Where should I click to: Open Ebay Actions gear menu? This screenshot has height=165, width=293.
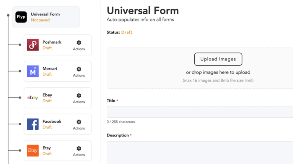[x=79, y=96]
